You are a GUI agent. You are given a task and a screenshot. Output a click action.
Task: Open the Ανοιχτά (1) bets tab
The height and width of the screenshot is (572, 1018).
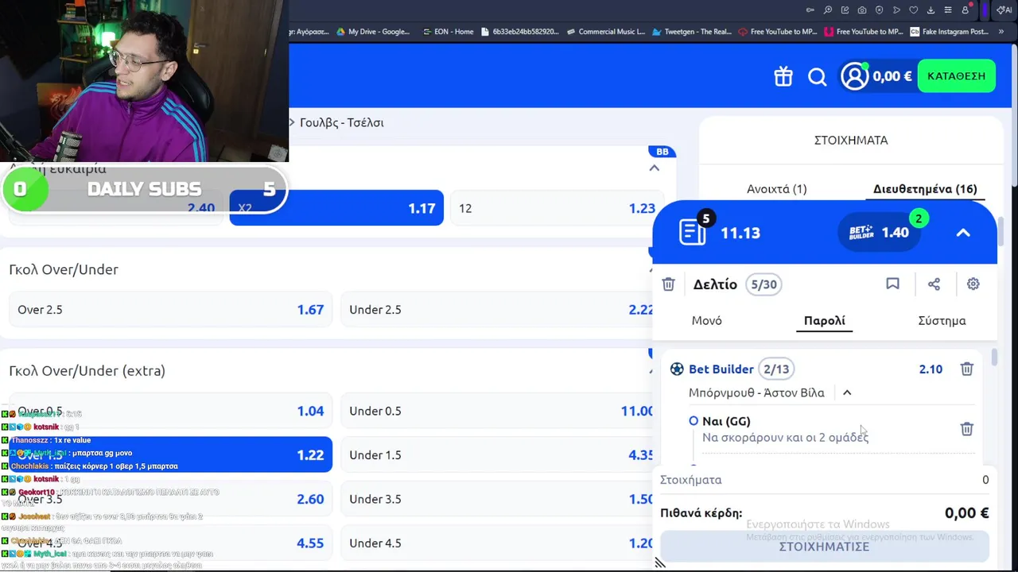click(776, 189)
